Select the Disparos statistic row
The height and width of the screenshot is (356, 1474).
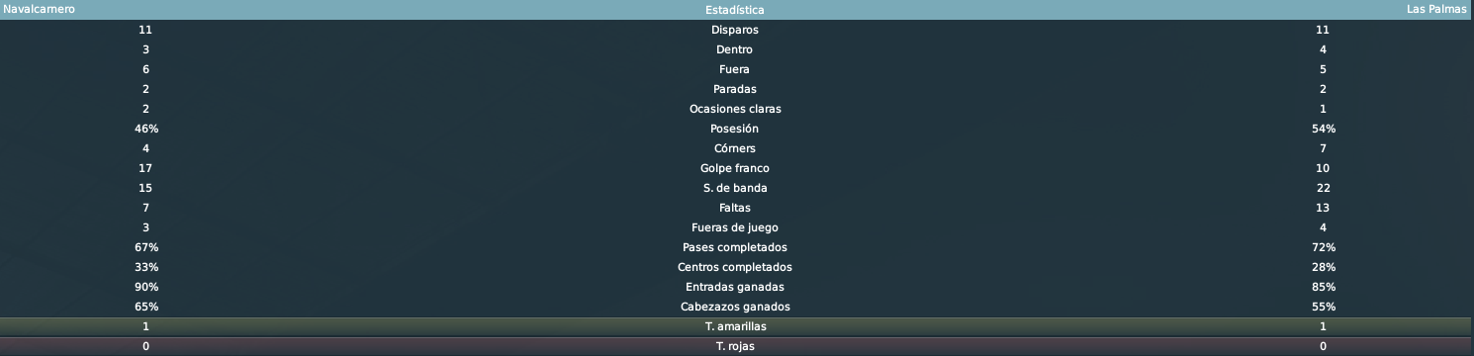click(737, 30)
